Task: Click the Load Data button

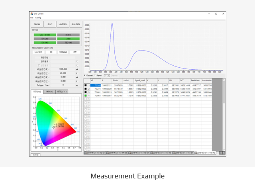Action: (63, 24)
